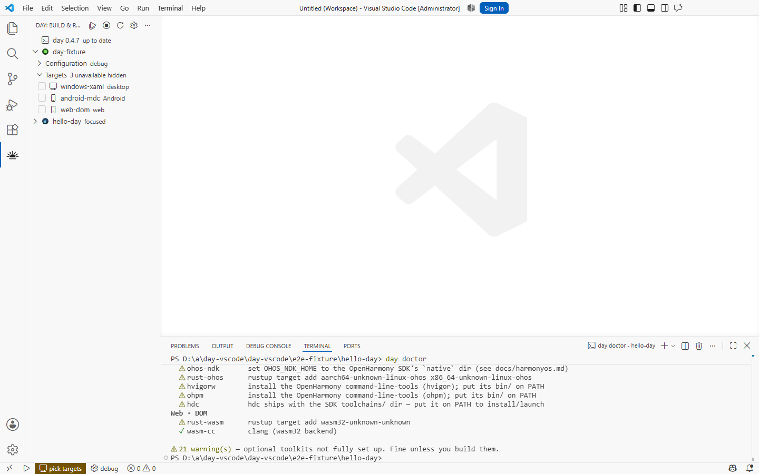Toggle primary side bar visibility
The height and width of the screenshot is (474, 759).
click(637, 8)
